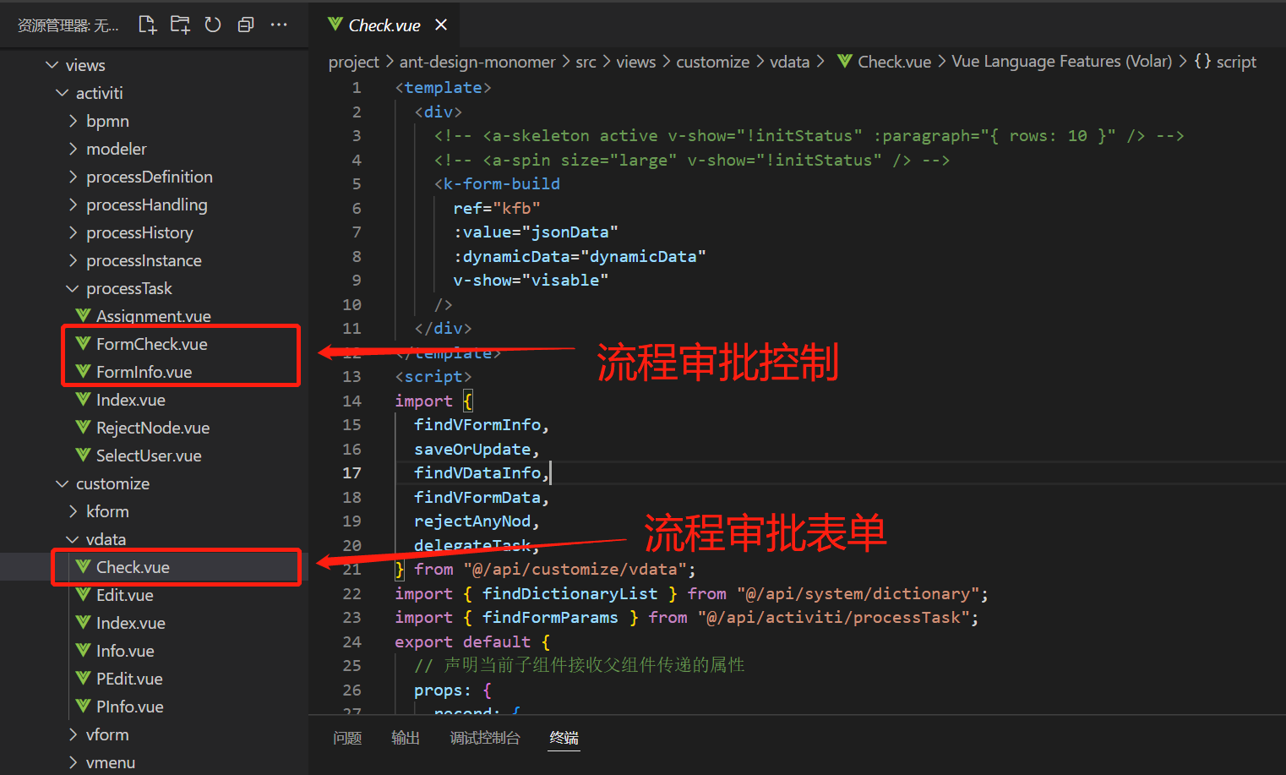
Task: Close the Check.vue editor tab
Action: coord(441,25)
